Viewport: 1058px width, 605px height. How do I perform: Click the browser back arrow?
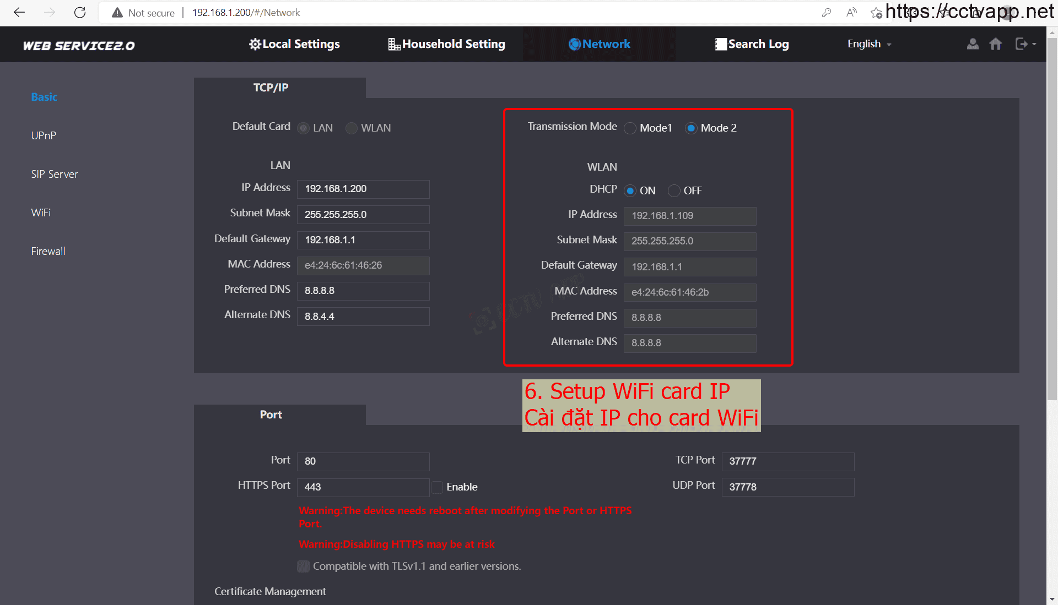(x=19, y=13)
